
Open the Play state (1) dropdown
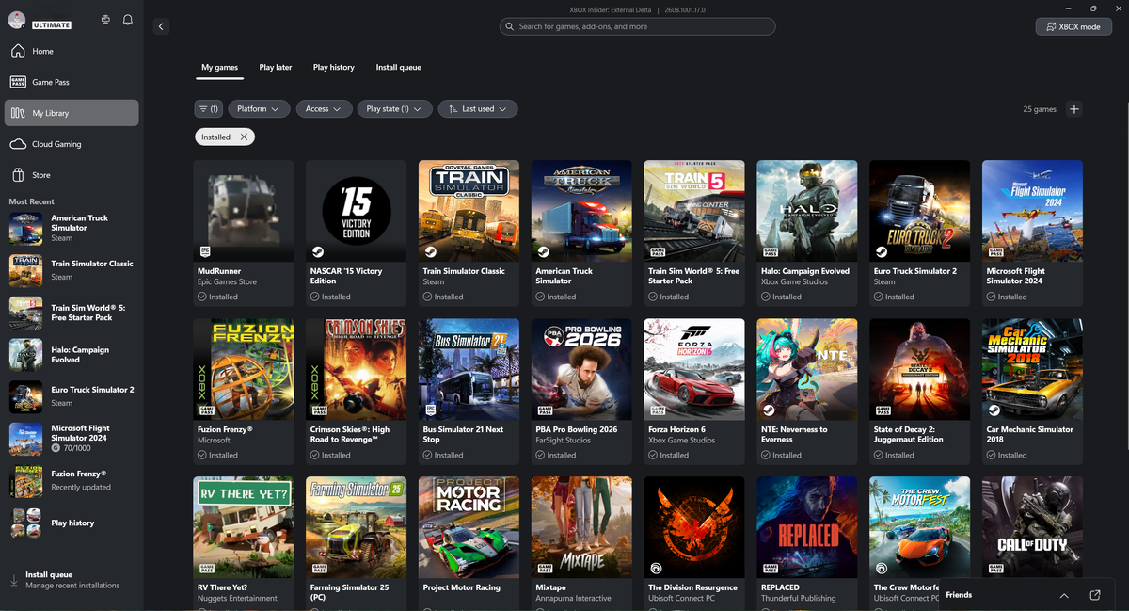pos(394,109)
